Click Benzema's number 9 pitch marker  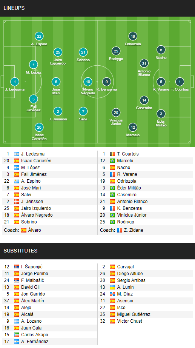coord(107,82)
